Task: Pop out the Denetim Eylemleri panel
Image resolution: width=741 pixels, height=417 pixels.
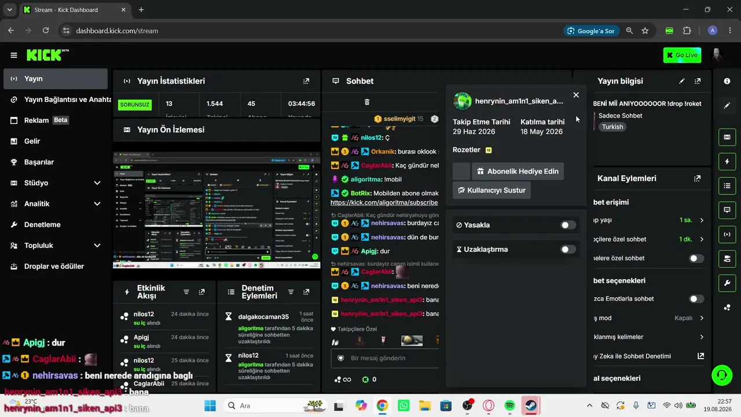Action: point(306,292)
